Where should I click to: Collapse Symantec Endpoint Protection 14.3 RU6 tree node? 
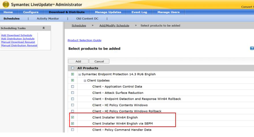coord(80,74)
